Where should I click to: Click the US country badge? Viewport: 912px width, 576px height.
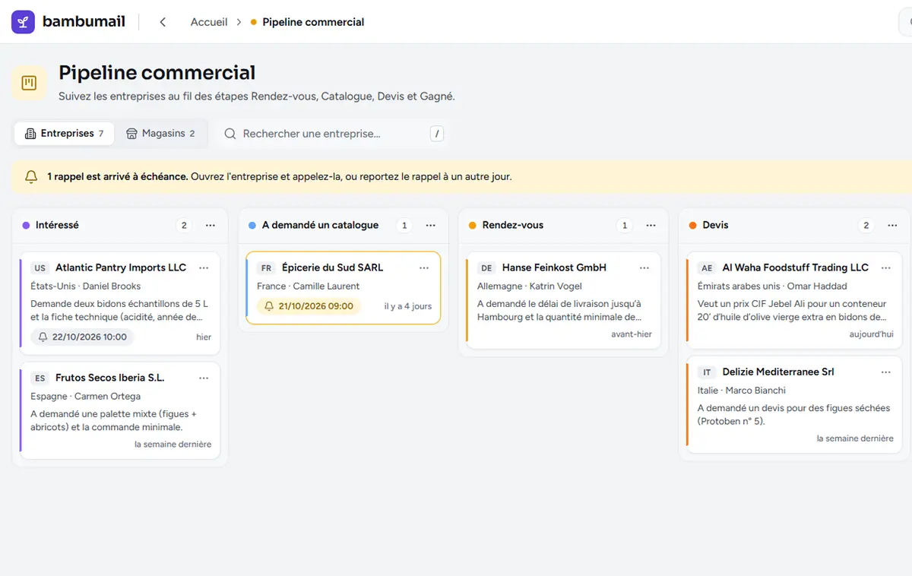[40, 268]
